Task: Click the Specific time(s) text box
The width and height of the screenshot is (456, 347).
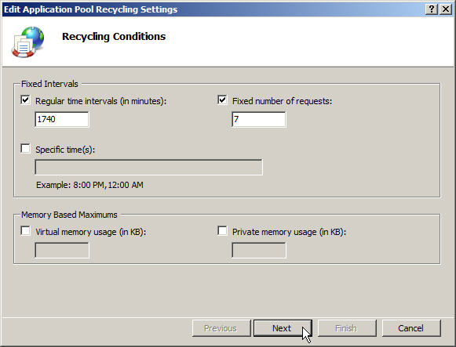Action: tap(148, 167)
